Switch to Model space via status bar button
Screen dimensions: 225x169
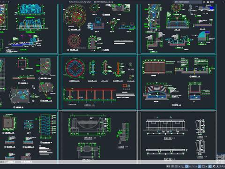pyautogui.click(x=168, y=166)
